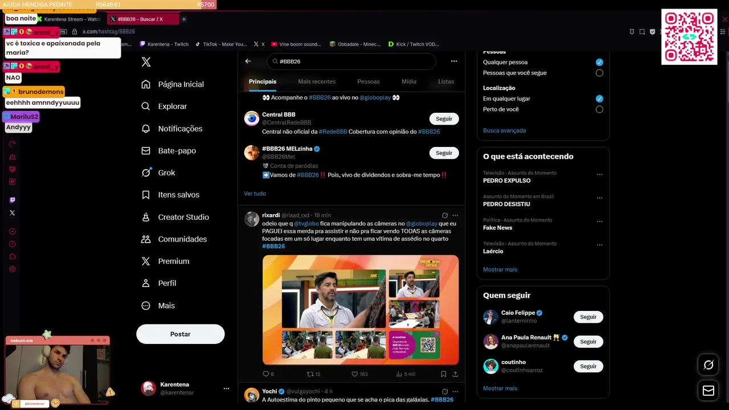This screenshot has height=410, width=729.
Task: Share rixardi's post
Action: (x=455, y=374)
